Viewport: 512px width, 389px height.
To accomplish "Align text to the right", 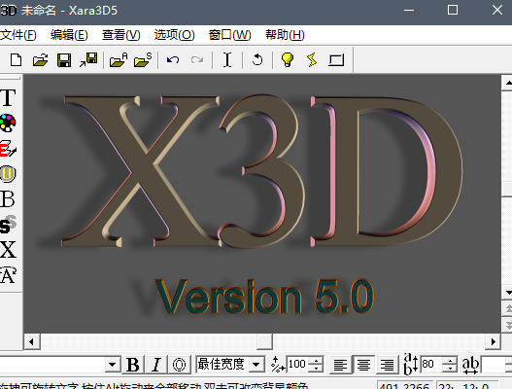I will tap(388, 365).
